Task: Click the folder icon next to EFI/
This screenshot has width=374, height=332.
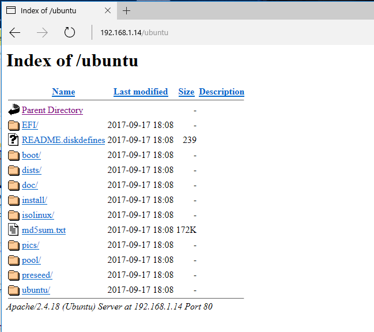Action: coord(14,125)
